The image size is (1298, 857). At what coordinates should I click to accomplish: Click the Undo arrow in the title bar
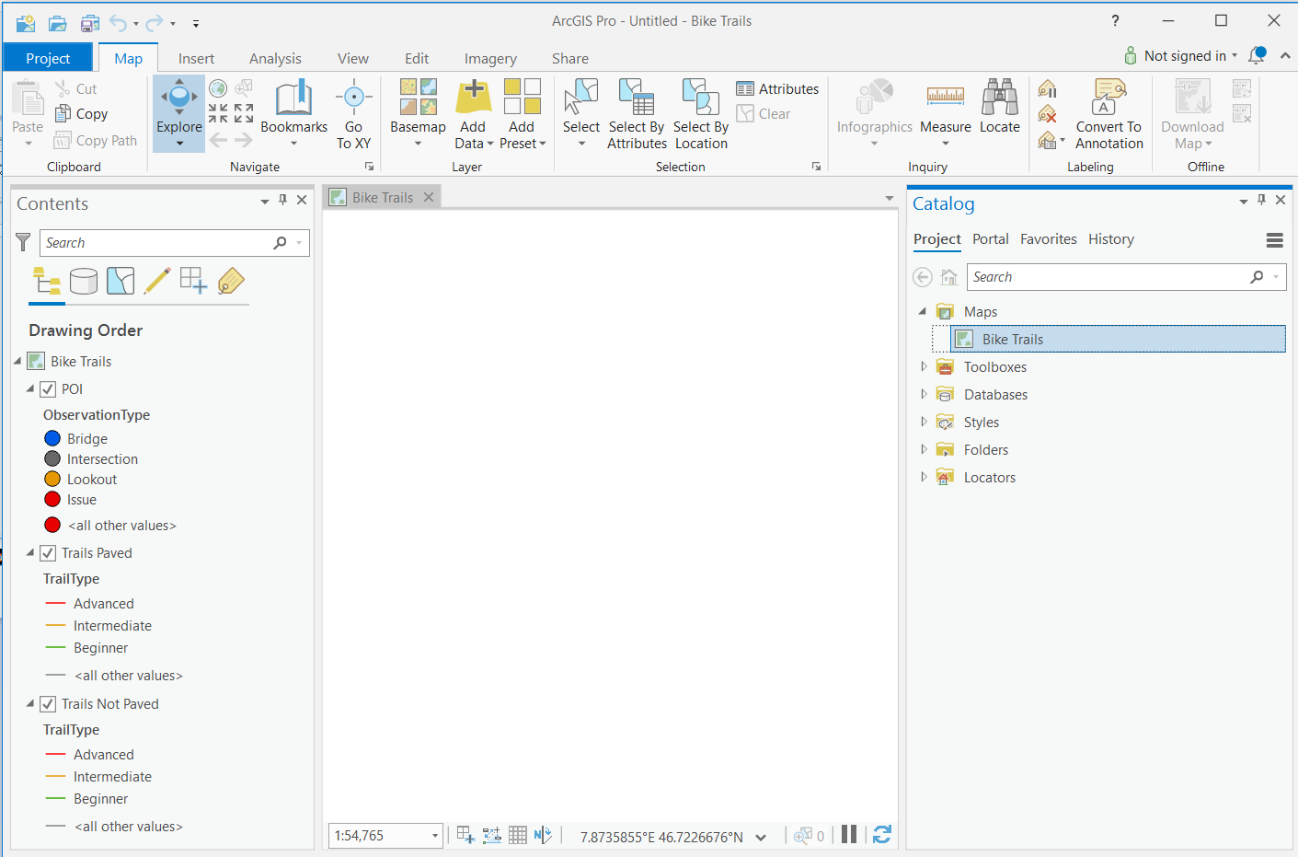click(x=118, y=23)
